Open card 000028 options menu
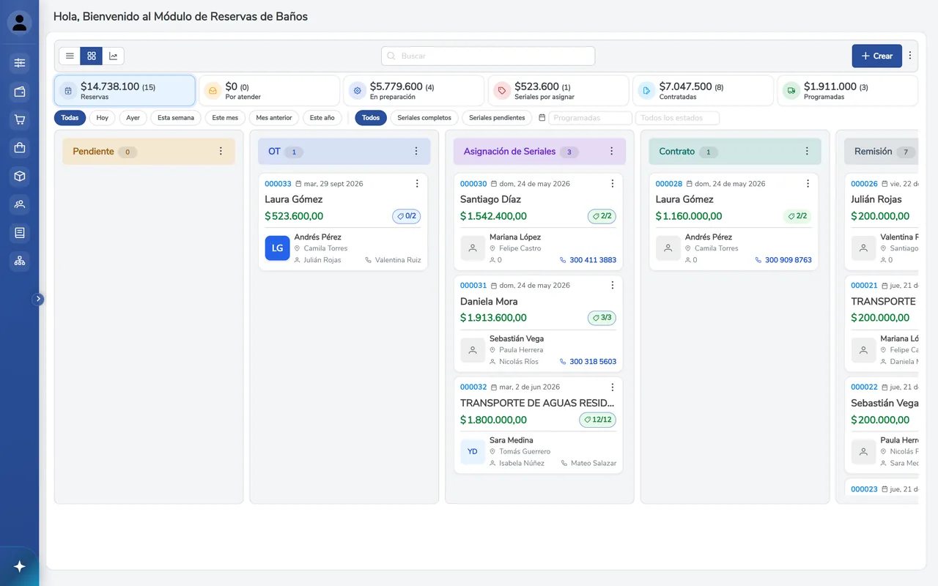Image resolution: width=938 pixels, height=586 pixels. tap(808, 184)
